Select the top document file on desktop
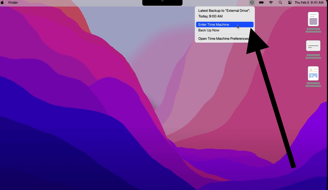The width and height of the screenshot is (328, 190). [x=313, y=19]
